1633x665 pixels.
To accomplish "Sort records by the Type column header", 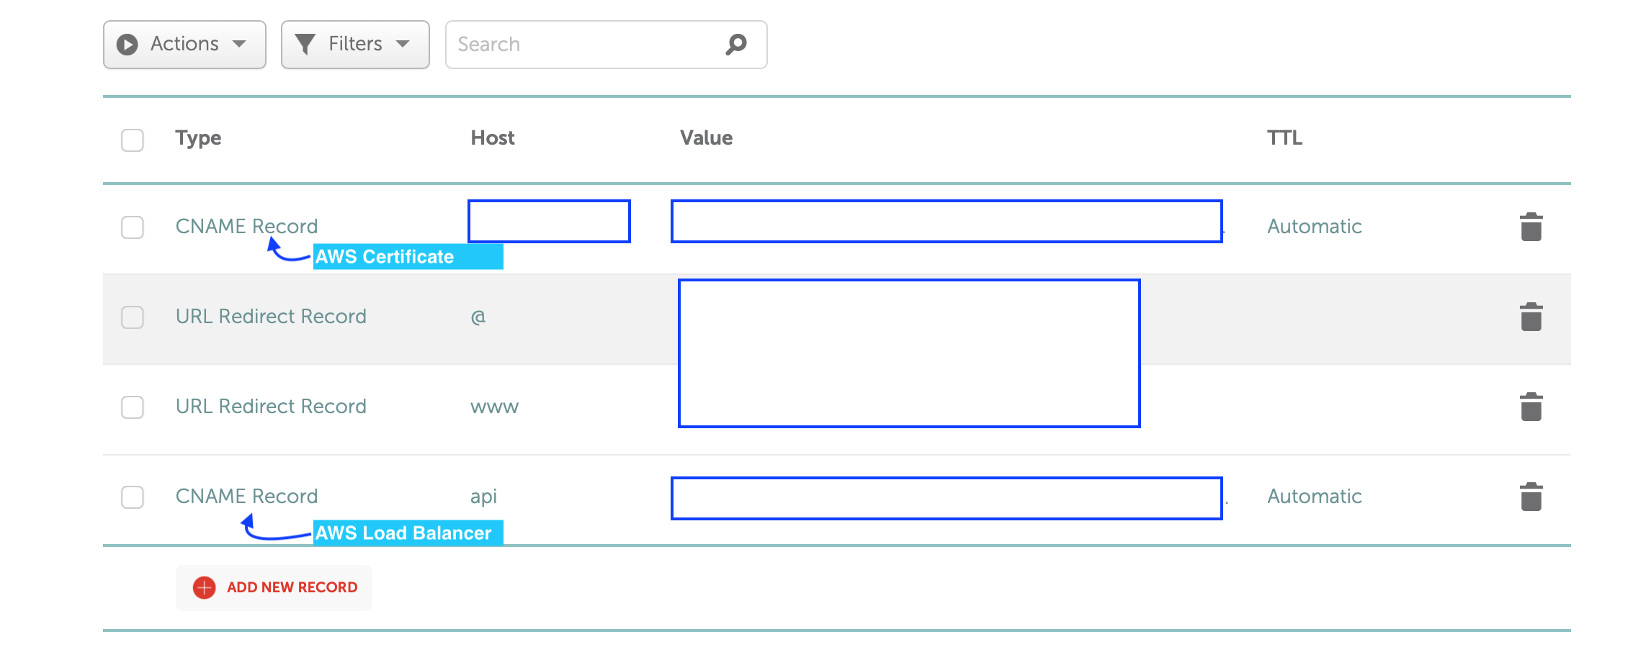I will tap(198, 137).
